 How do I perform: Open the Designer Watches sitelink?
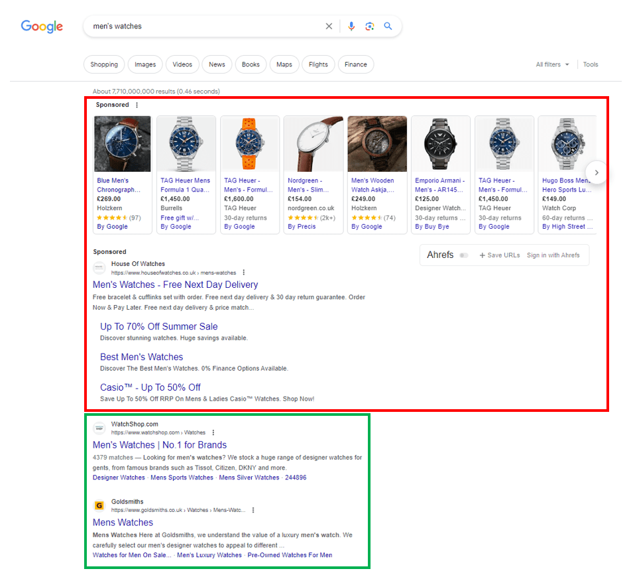(119, 478)
